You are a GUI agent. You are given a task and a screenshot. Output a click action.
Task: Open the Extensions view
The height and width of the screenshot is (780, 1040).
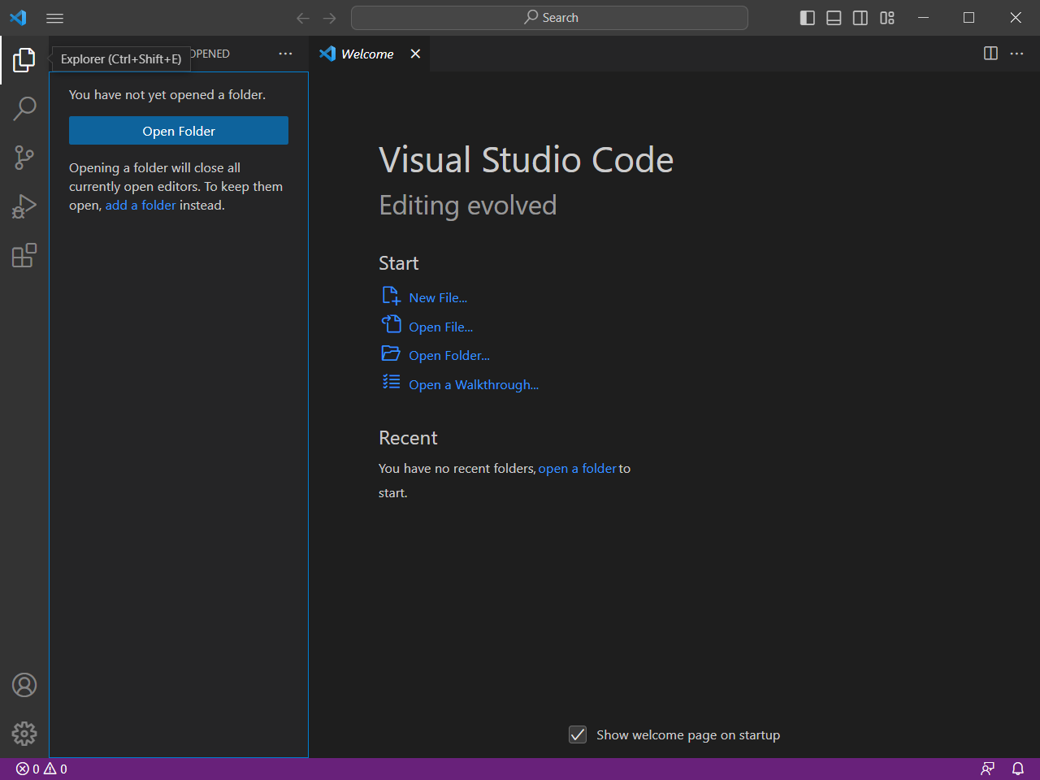24,255
